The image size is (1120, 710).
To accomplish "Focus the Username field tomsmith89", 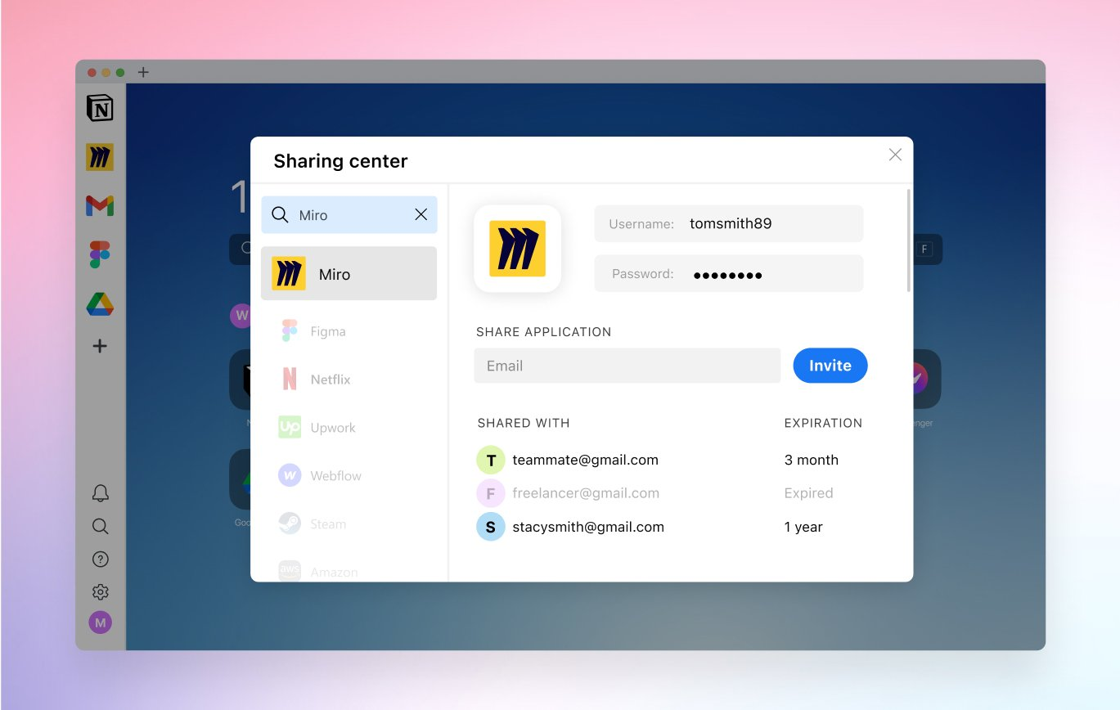I will point(728,223).
